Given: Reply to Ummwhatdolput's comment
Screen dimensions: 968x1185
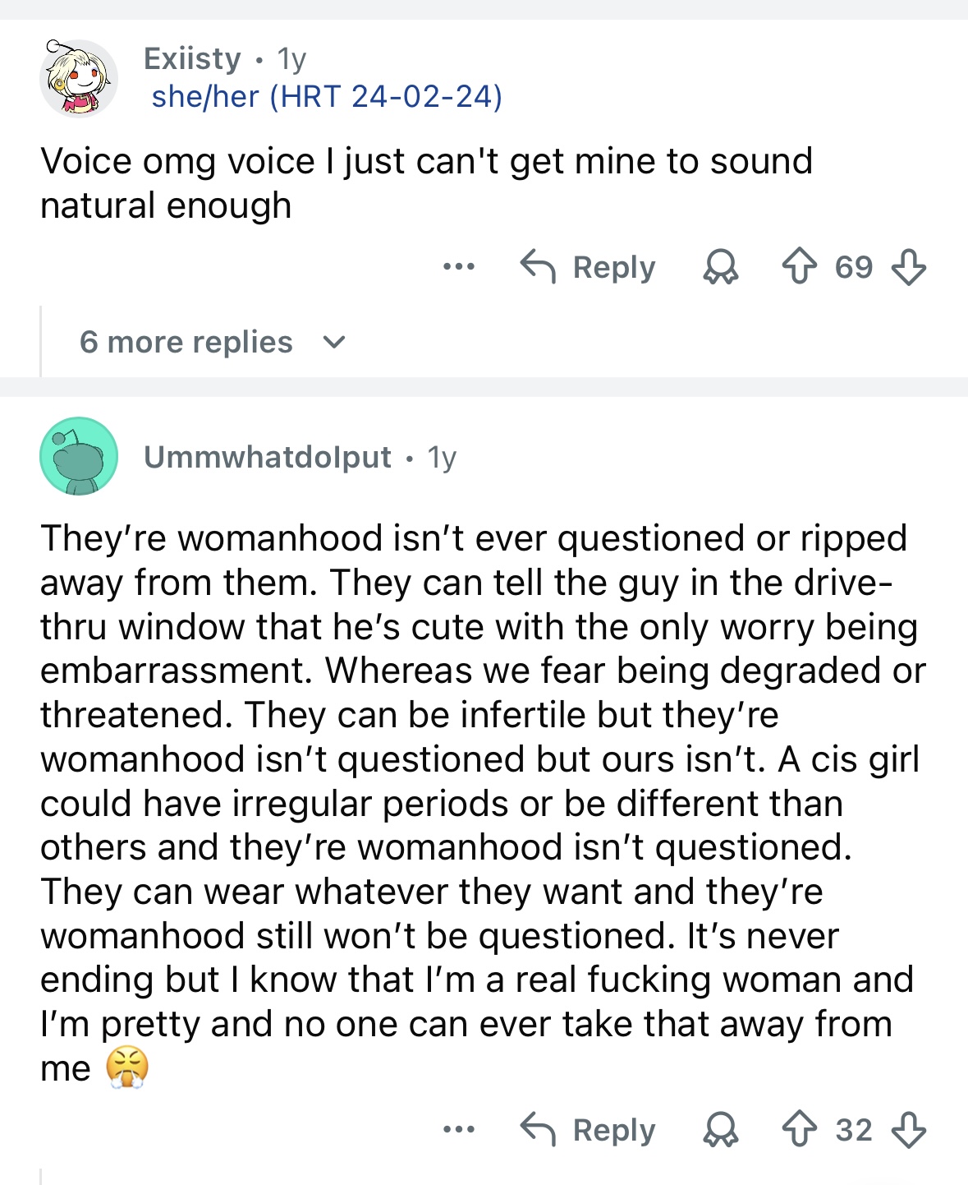Looking at the screenshot, I should click(588, 1129).
